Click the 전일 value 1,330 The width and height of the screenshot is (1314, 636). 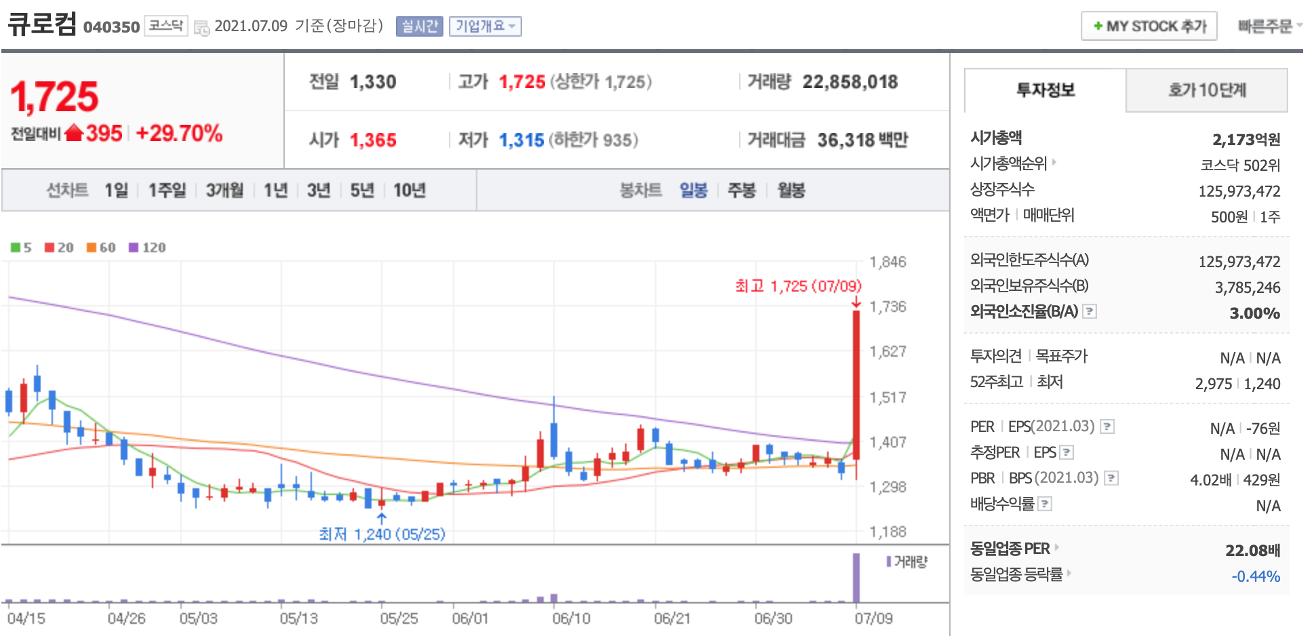pyautogui.click(x=373, y=82)
